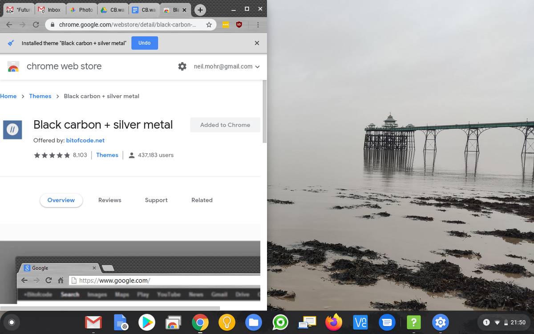Click the browser back arrow
The image size is (534, 334).
pyautogui.click(x=9, y=24)
